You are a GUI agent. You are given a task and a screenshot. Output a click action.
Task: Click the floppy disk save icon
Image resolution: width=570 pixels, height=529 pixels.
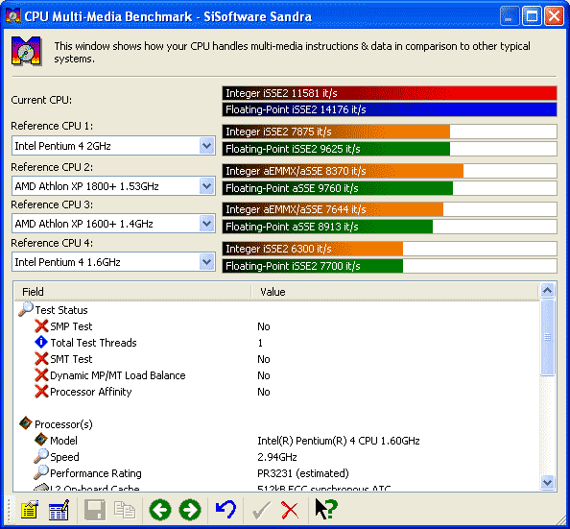[x=95, y=510]
